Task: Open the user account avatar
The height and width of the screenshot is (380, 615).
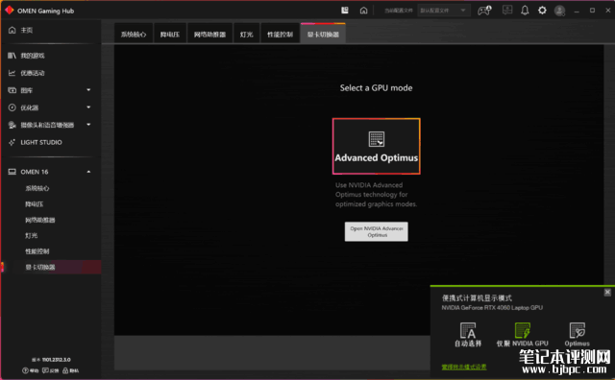Action: (559, 11)
